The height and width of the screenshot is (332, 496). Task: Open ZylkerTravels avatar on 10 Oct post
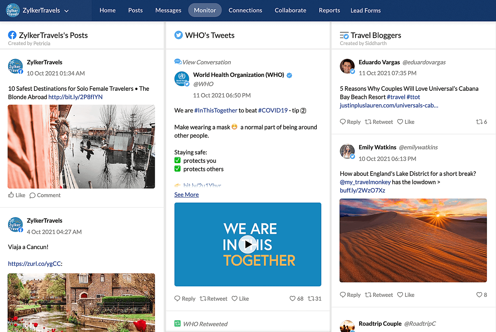[15, 66]
